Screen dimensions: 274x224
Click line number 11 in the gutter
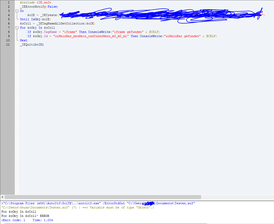tap(8, 45)
